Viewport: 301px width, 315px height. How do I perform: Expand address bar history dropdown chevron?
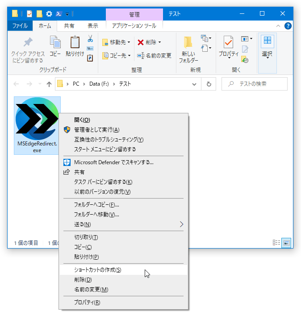pos(194,84)
